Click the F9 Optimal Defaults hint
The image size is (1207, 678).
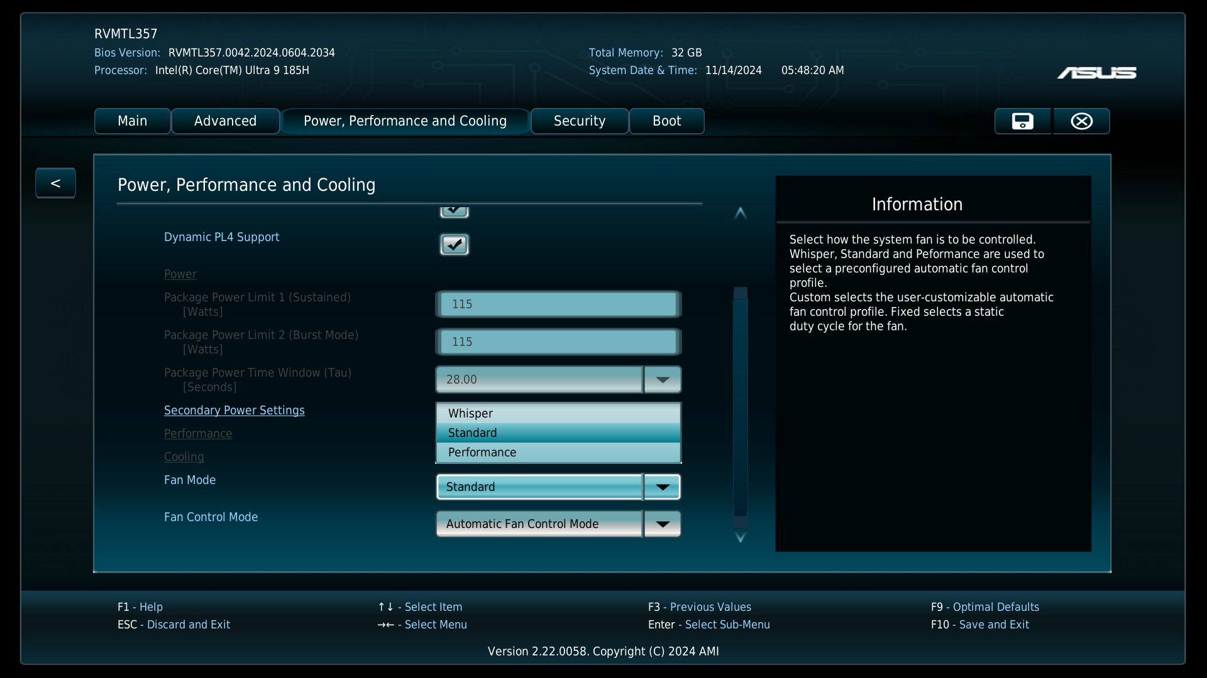click(984, 607)
